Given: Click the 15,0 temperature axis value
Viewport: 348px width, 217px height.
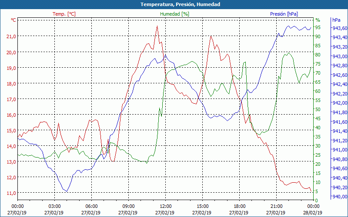Looking at the screenshot, I should click(x=11, y=131).
